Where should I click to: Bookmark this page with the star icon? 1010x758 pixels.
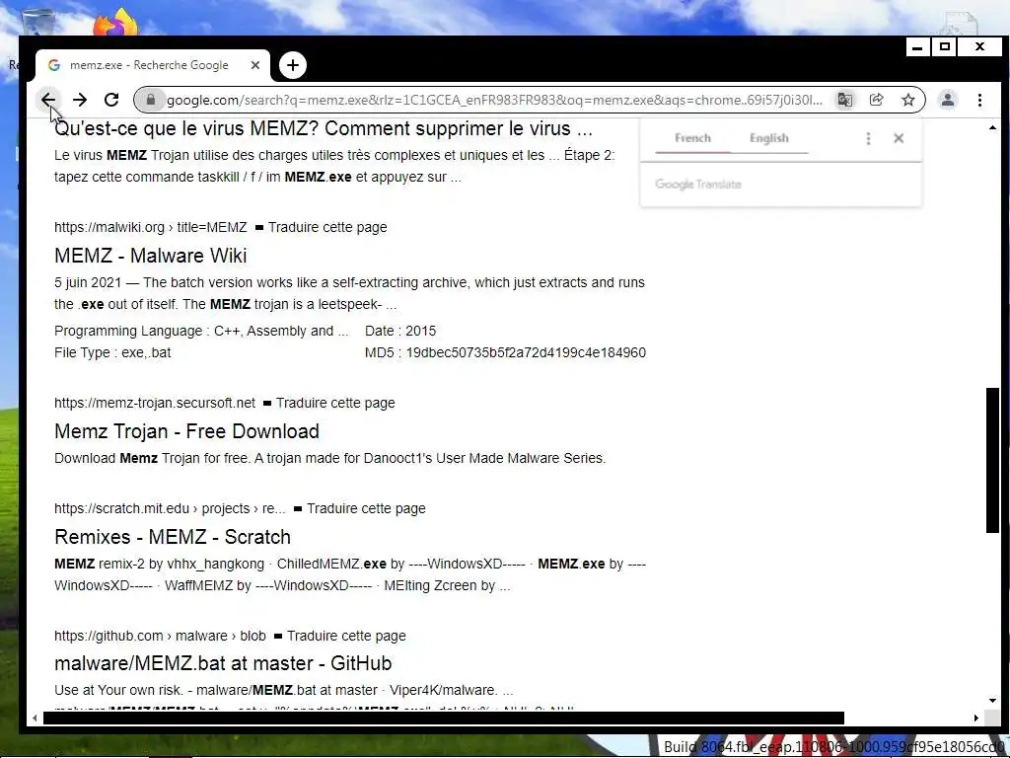pos(908,100)
